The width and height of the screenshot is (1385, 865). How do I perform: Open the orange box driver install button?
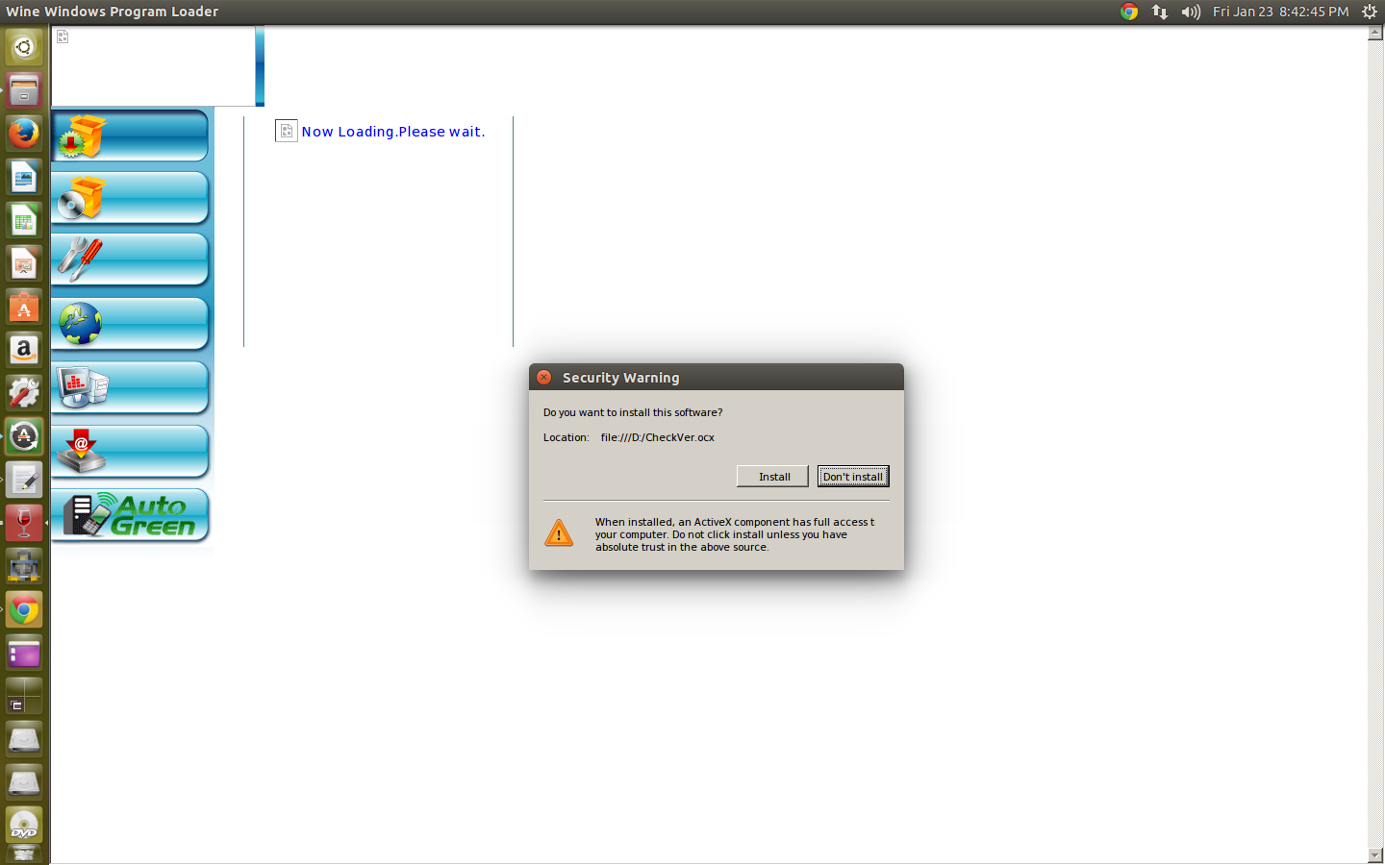point(130,136)
